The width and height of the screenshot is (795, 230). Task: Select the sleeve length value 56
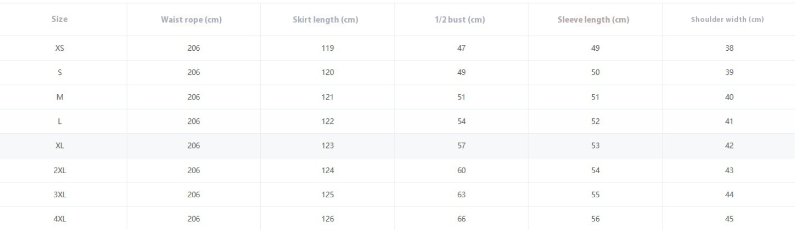click(x=595, y=219)
